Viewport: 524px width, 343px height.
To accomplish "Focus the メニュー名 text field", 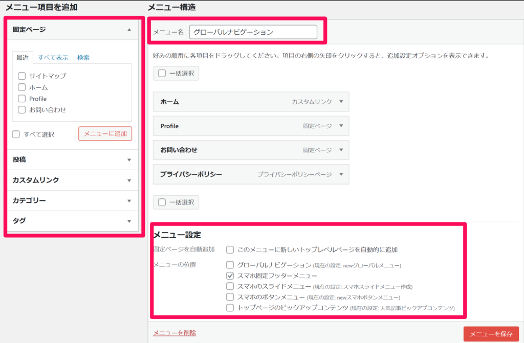I will (x=253, y=32).
